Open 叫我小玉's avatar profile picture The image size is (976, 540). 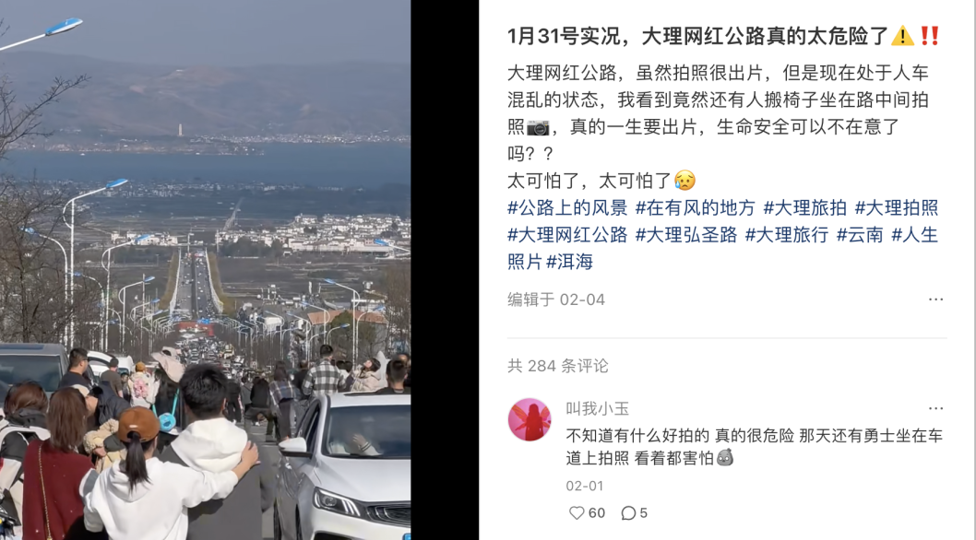click(530, 420)
